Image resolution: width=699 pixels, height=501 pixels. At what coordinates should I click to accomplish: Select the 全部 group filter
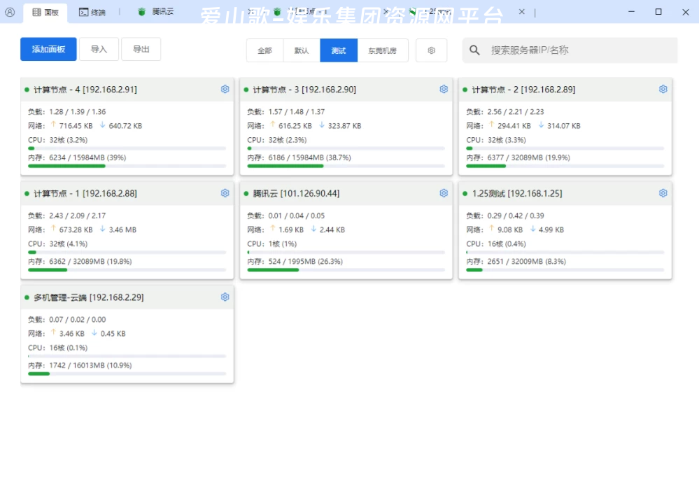[x=264, y=50]
